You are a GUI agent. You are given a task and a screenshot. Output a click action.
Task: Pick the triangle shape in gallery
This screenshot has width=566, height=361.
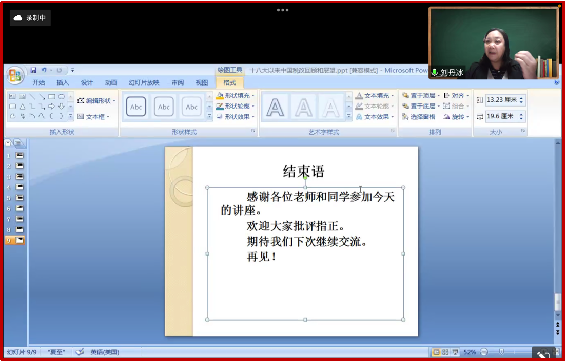(22, 107)
